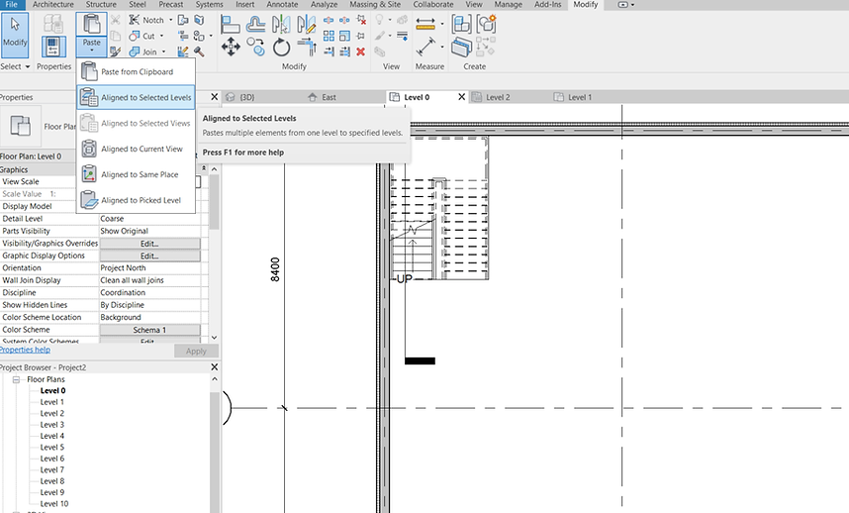Click Edit for Visibility/Graphics Overrides

pyautogui.click(x=149, y=244)
